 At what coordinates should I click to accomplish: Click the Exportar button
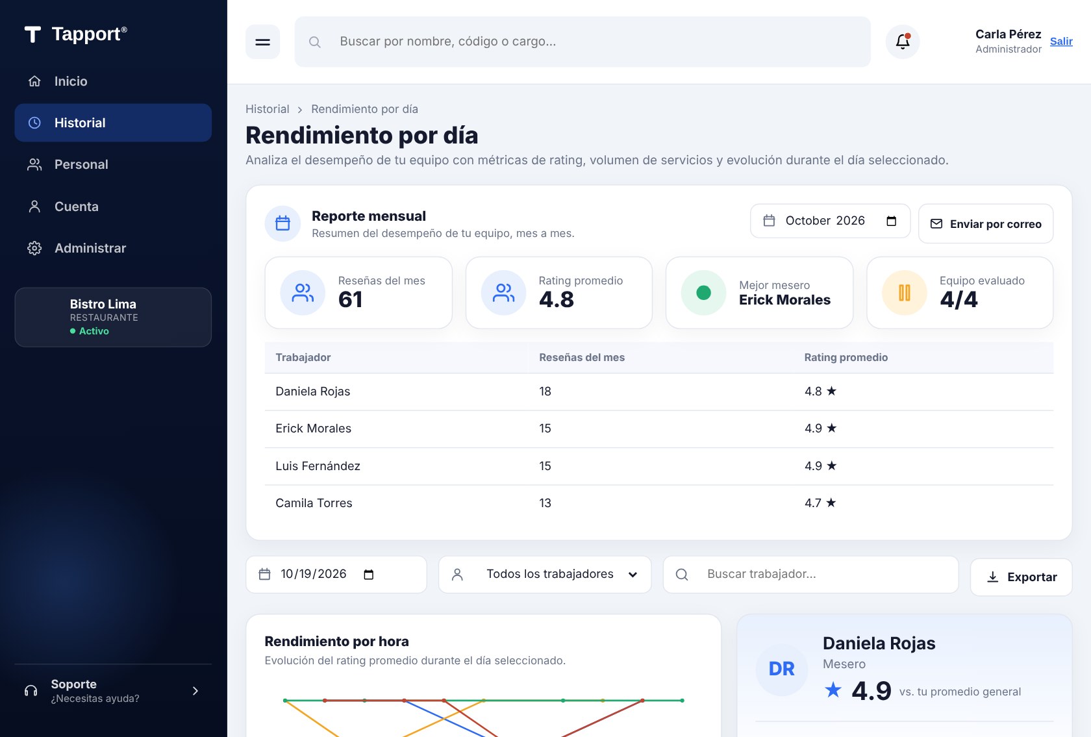[1021, 577]
